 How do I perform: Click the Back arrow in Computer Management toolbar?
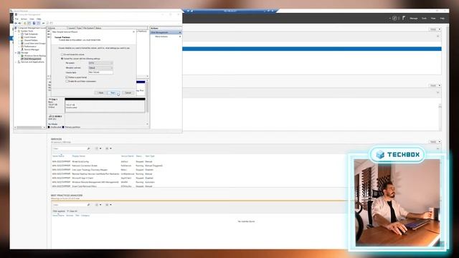(x=16, y=23)
